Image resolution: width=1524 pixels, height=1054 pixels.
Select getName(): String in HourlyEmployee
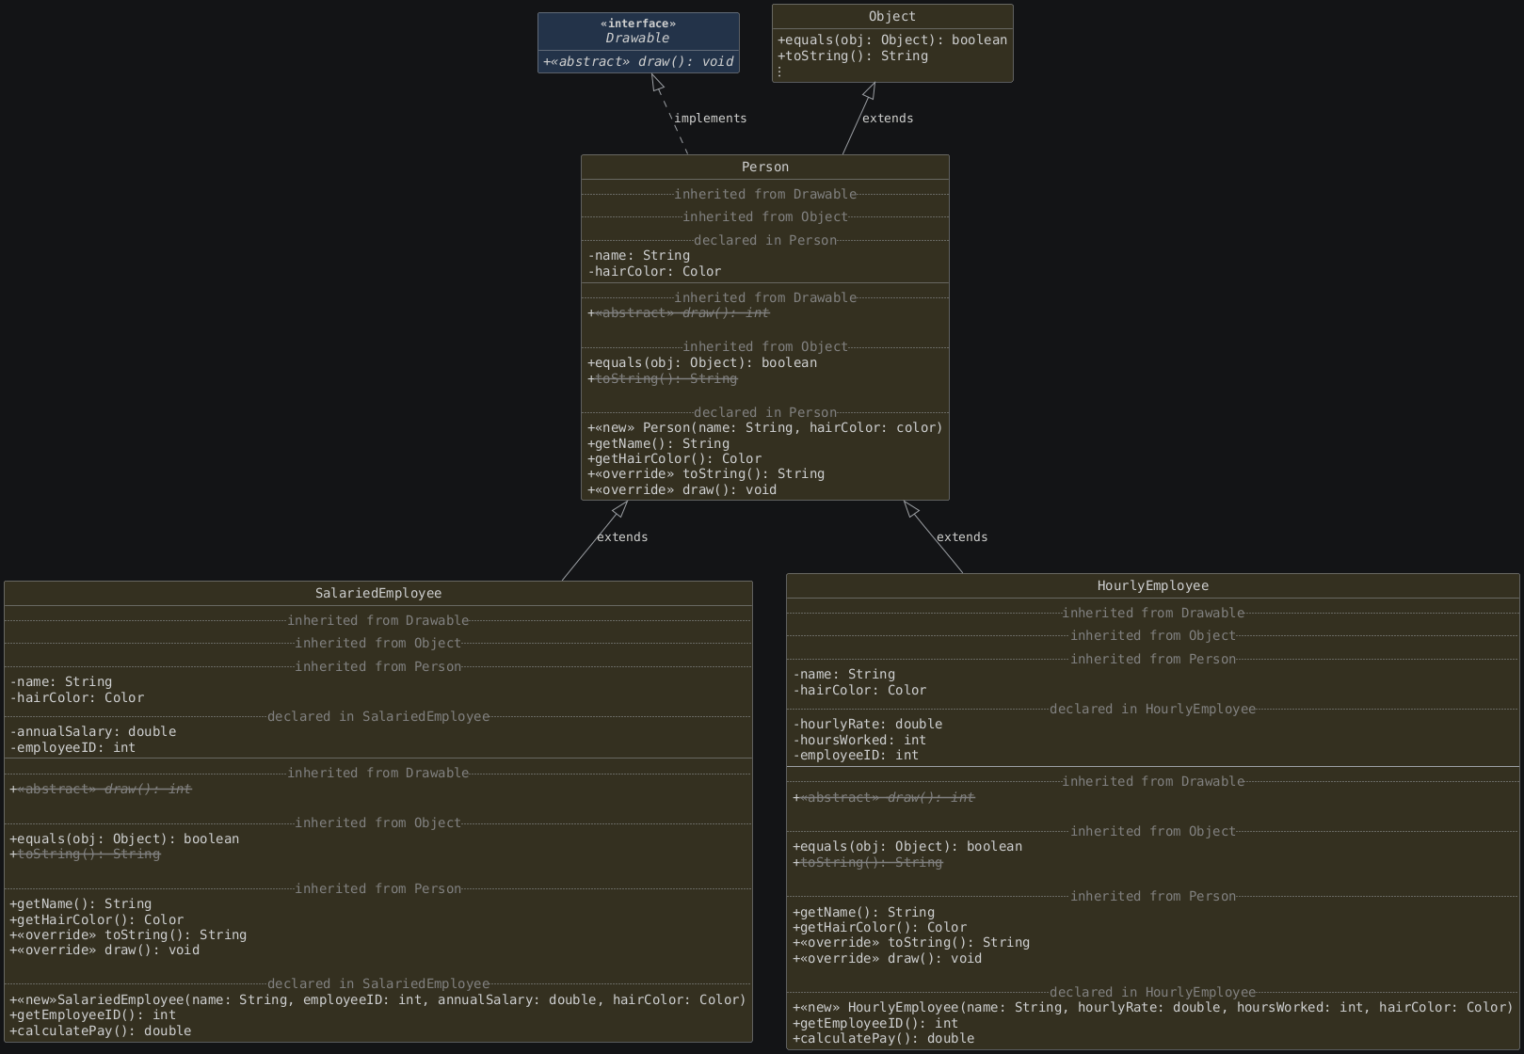point(864,913)
